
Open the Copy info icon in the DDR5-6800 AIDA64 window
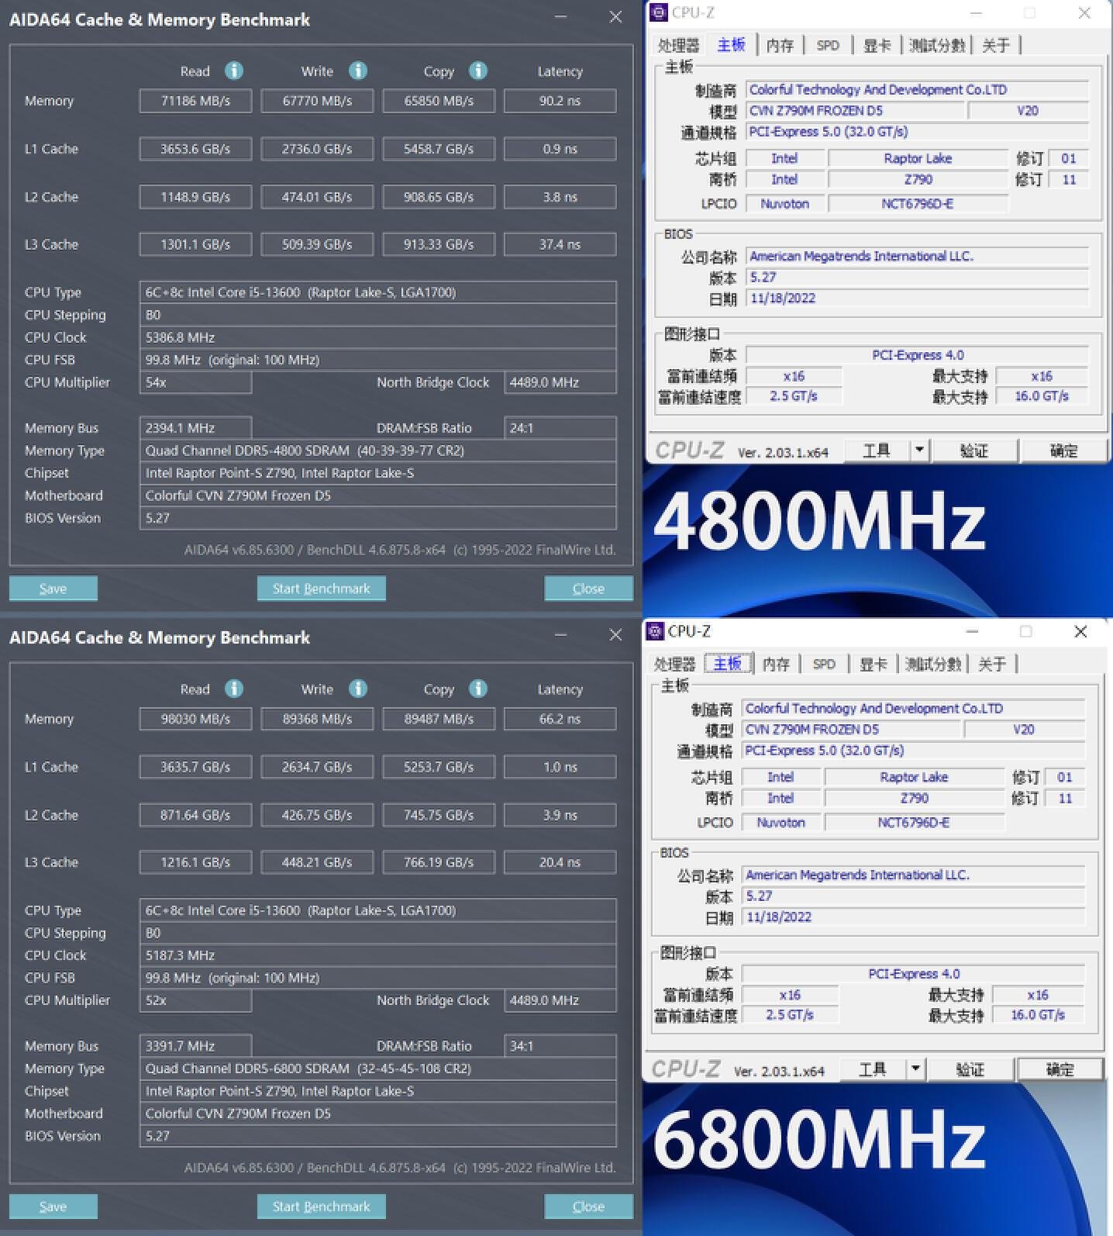(478, 689)
